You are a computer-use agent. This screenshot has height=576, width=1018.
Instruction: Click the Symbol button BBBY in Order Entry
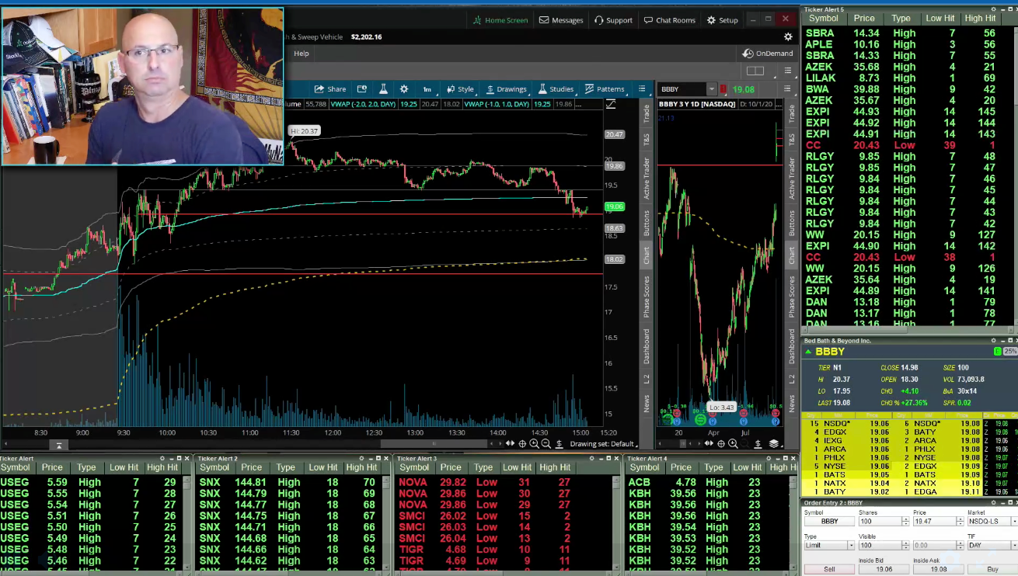click(829, 522)
